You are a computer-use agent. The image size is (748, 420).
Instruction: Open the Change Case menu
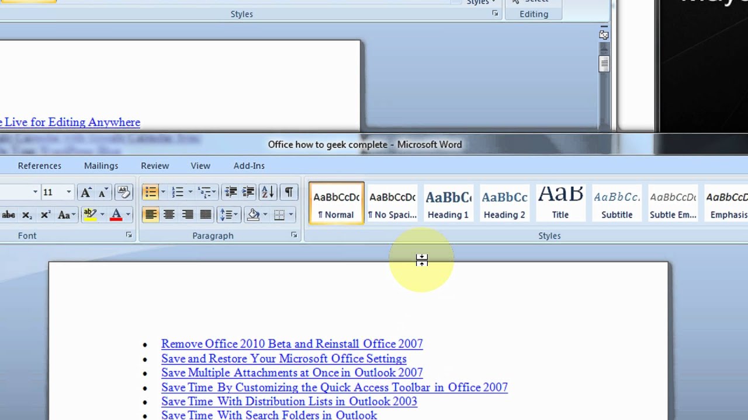(66, 215)
